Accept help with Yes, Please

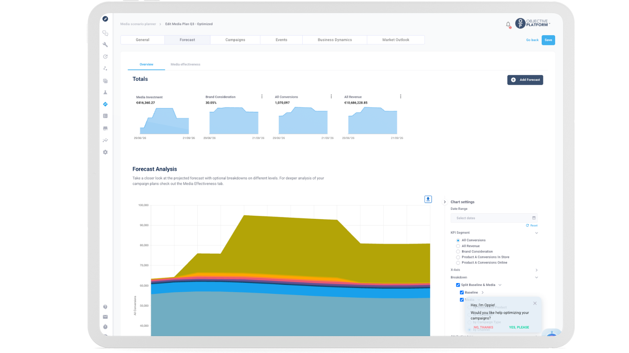coord(519,328)
